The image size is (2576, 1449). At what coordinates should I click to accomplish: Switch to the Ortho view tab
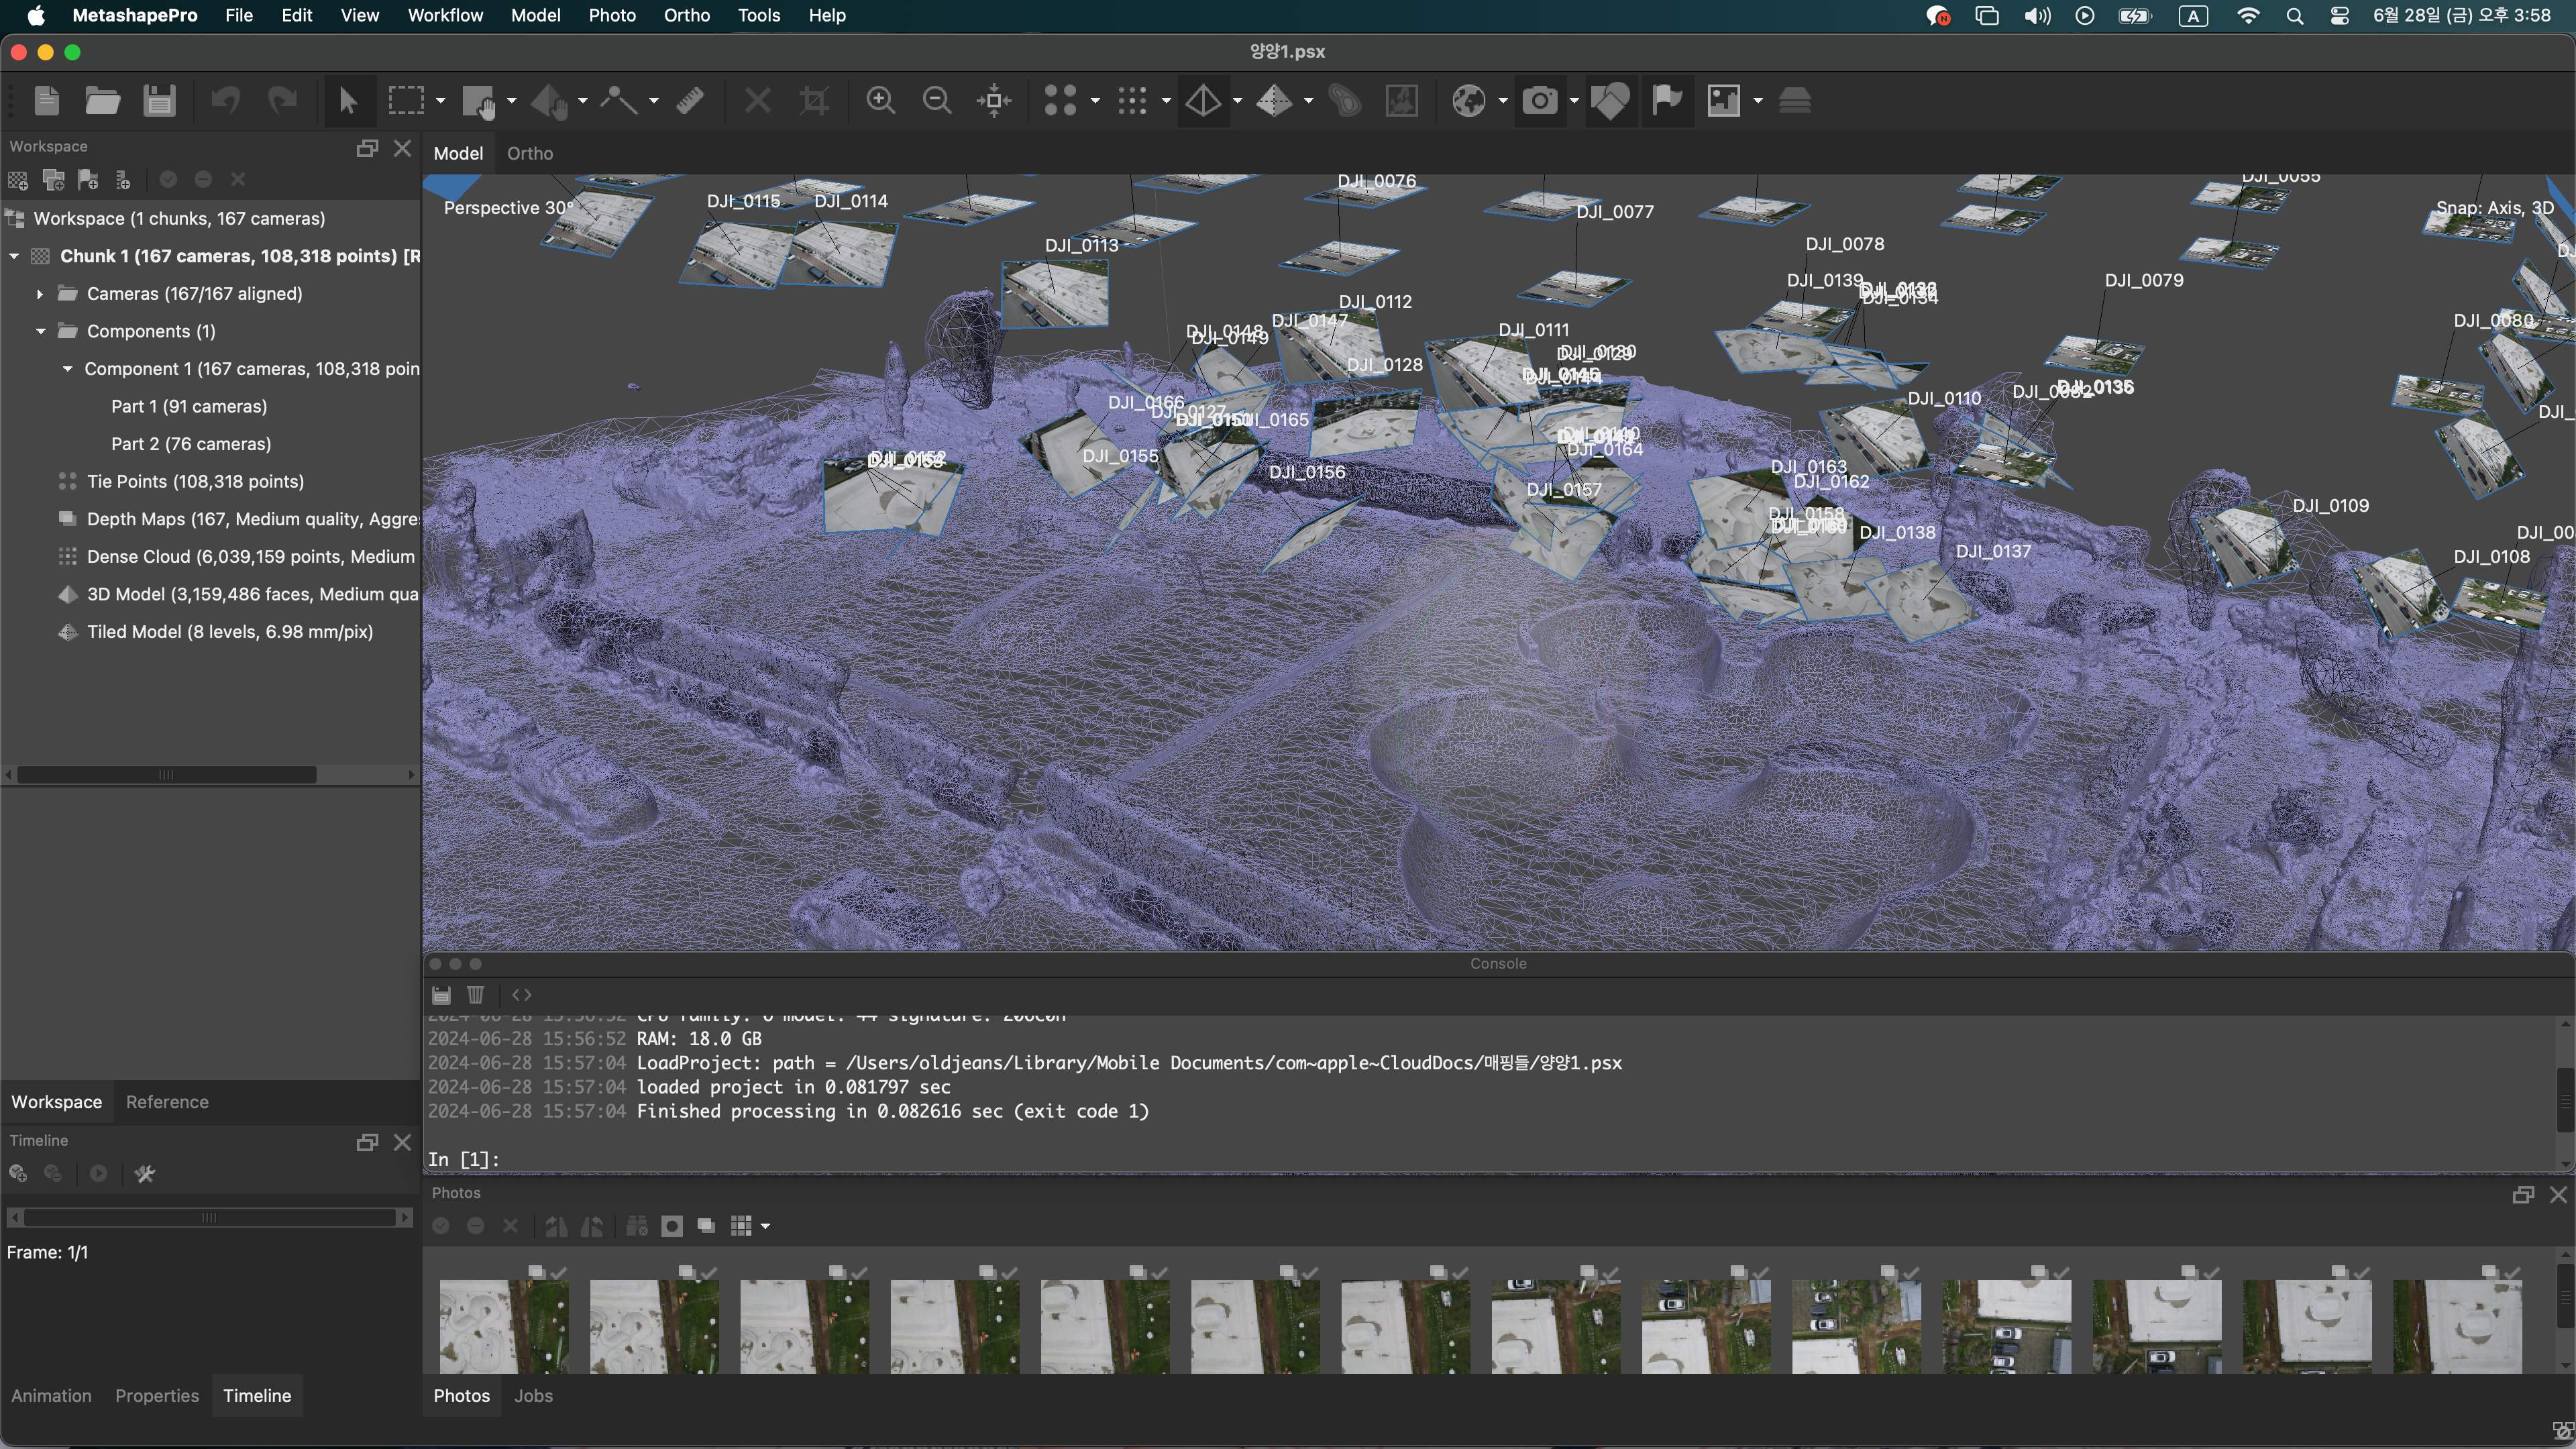point(529,154)
